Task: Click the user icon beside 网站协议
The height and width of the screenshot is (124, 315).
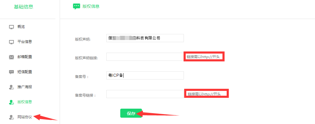Action: coord(11,117)
